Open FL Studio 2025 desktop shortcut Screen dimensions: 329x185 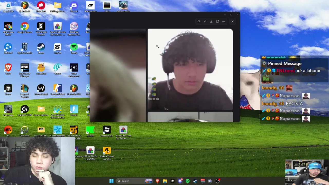74,90
